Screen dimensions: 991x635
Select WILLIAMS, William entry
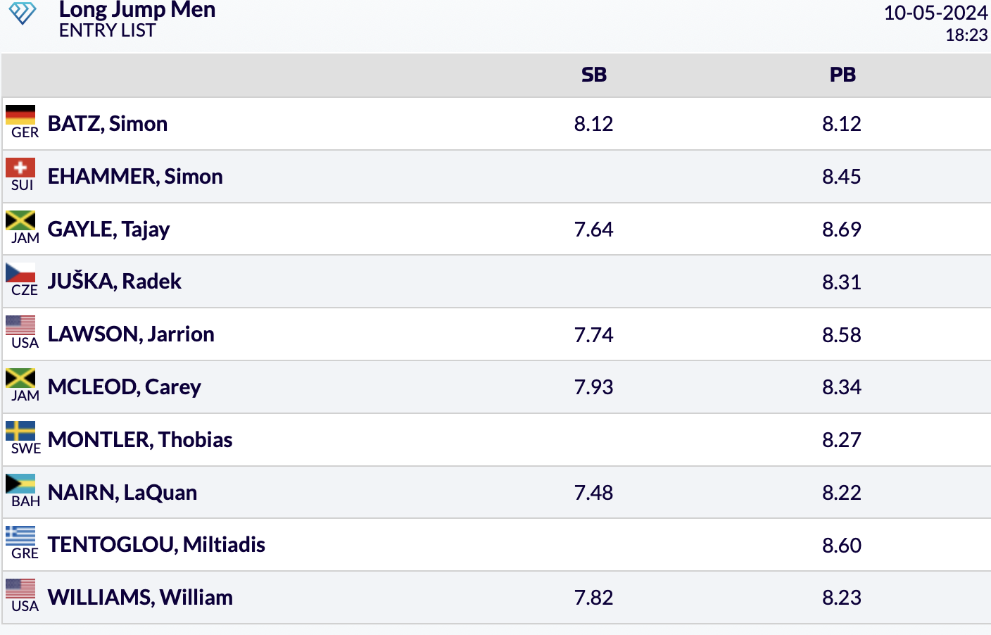tap(140, 598)
